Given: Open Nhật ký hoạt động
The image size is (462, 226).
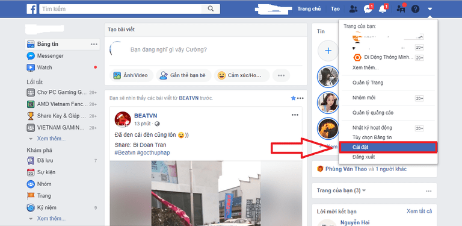Looking at the screenshot, I should tap(372, 128).
